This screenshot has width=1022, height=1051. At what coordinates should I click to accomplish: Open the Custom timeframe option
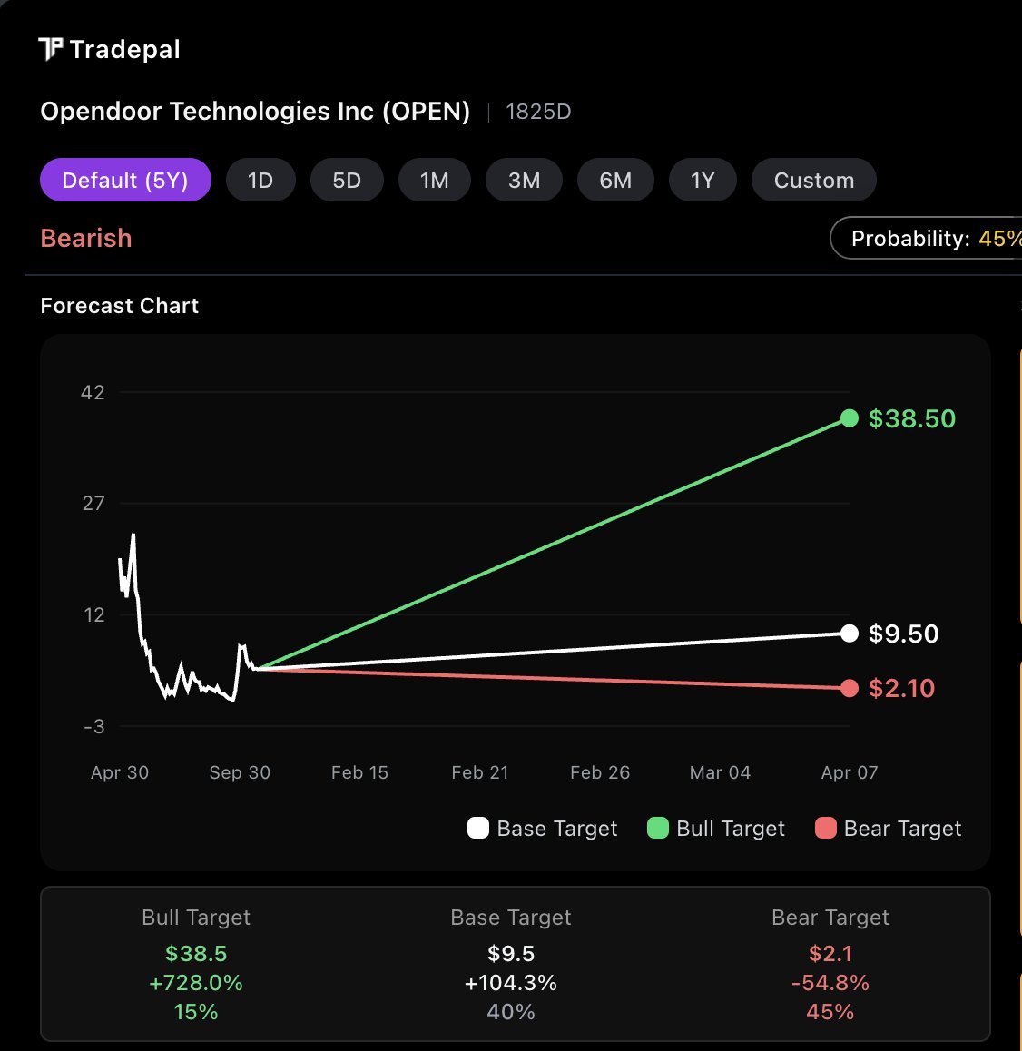pyautogui.click(x=813, y=180)
